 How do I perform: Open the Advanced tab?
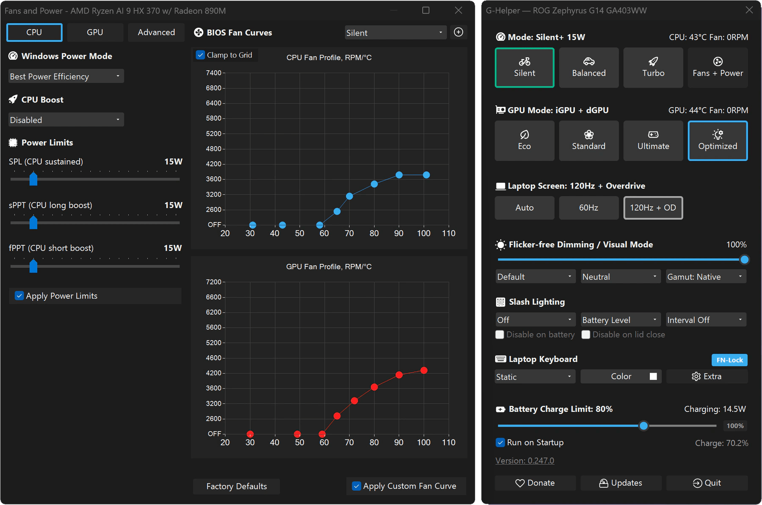(156, 32)
